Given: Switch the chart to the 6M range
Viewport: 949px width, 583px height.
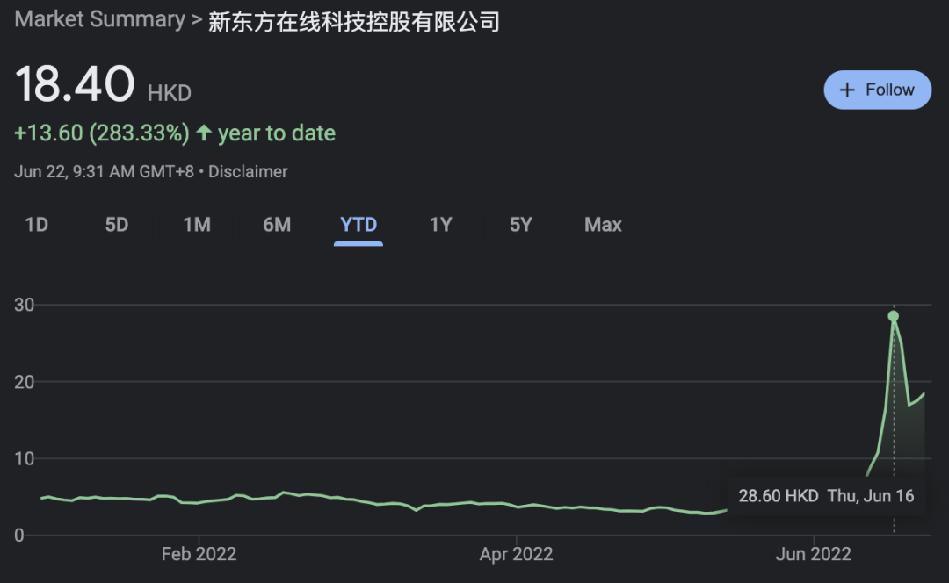Looking at the screenshot, I should pos(277,225).
